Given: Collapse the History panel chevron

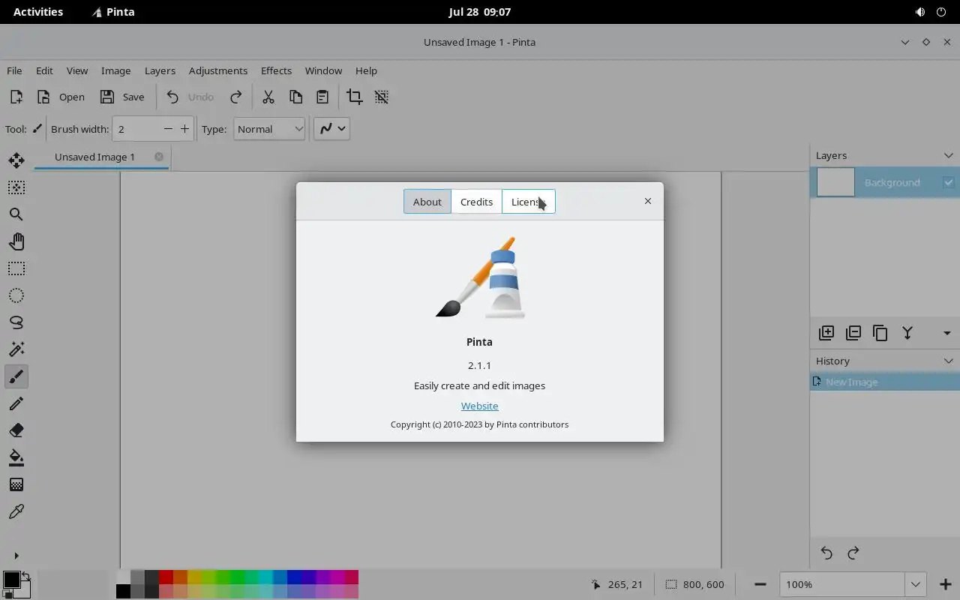Looking at the screenshot, I should click(x=948, y=361).
